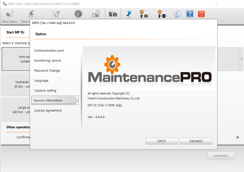The image size is (244, 172).
Task: Open the blue question mark help icon
Action: (190, 14)
